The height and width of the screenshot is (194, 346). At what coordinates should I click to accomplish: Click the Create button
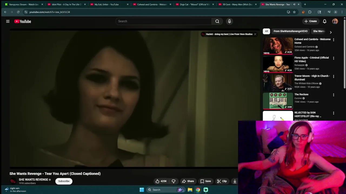pyautogui.click(x=310, y=21)
